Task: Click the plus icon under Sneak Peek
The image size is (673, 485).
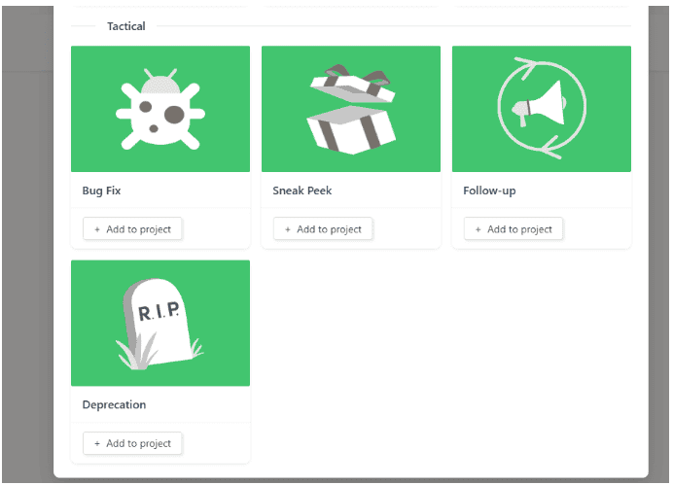Action: (288, 229)
